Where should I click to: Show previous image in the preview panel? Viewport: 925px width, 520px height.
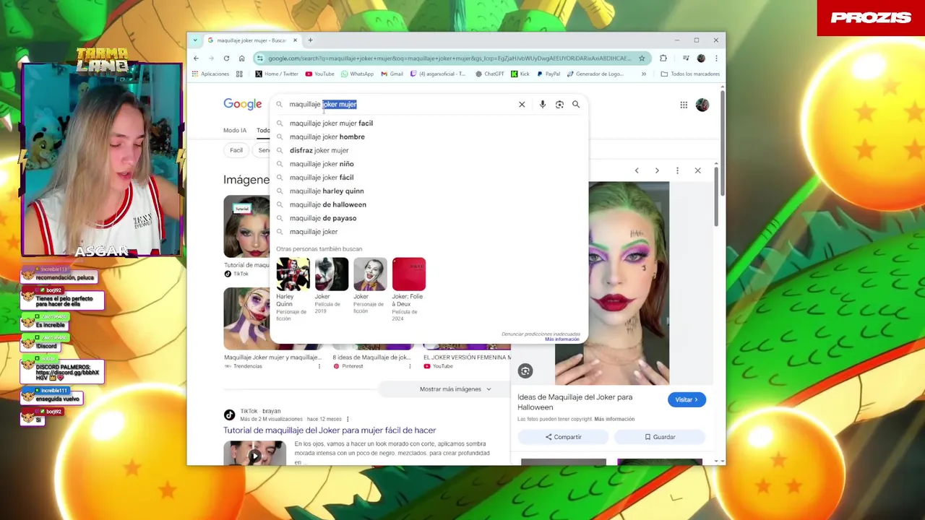637,170
